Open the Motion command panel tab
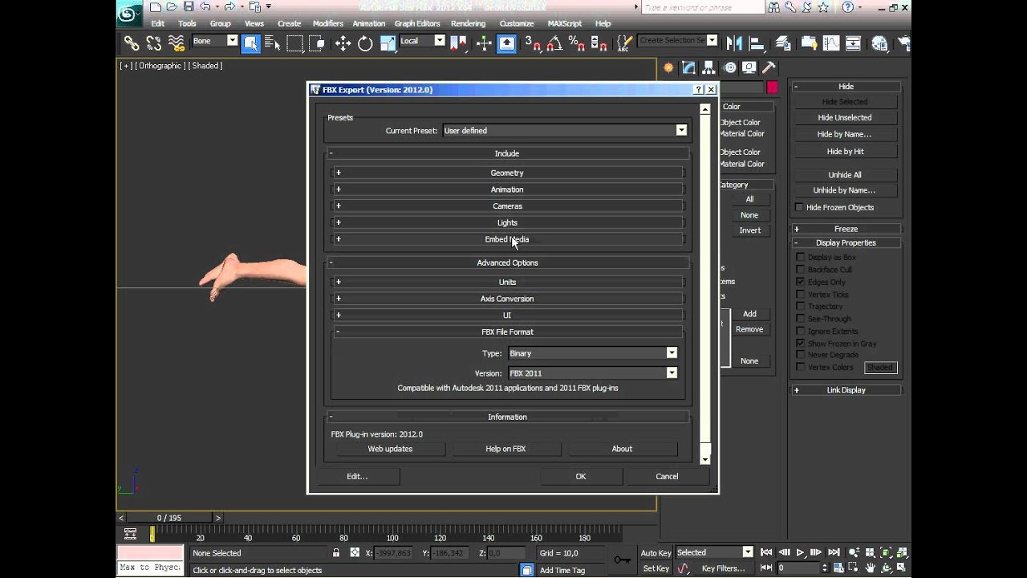The width and height of the screenshot is (1027, 578). (729, 68)
